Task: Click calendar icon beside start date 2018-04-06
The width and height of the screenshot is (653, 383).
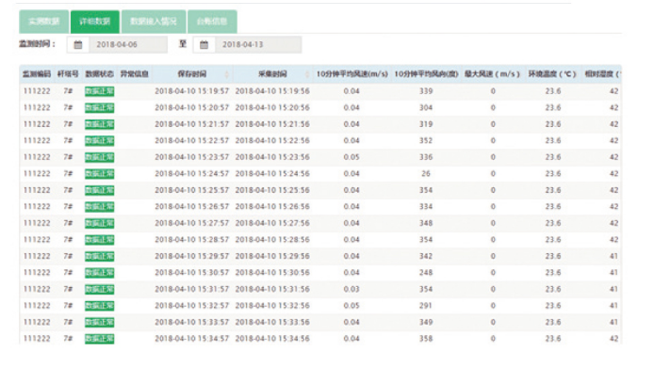Action: pyautogui.click(x=78, y=44)
